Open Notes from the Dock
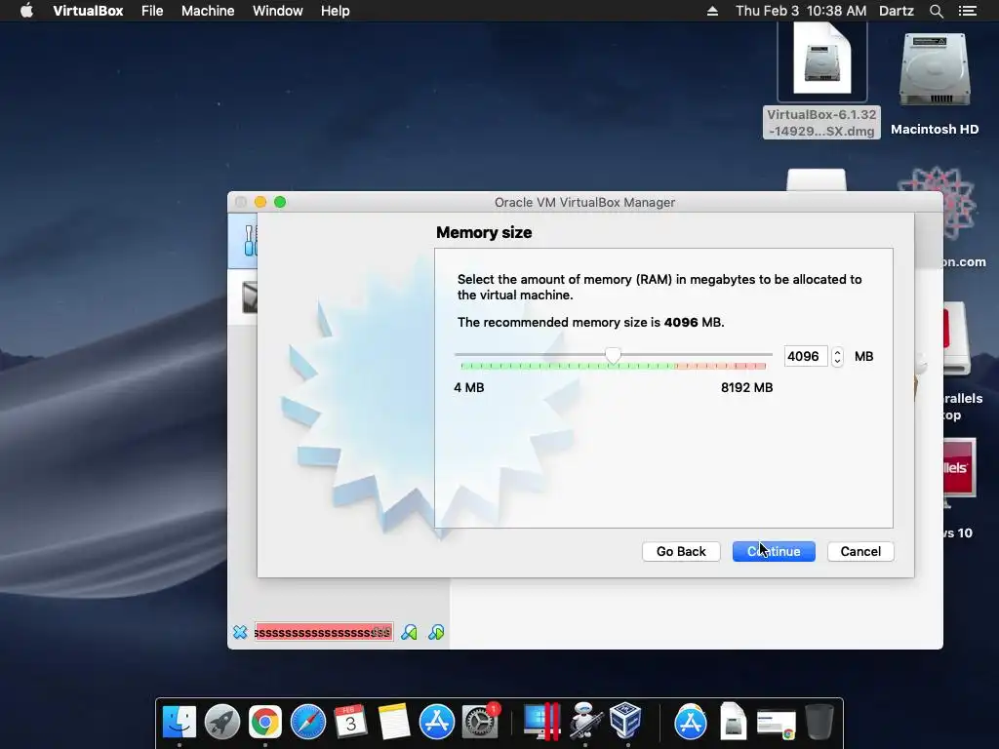This screenshot has height=749, width=999. (x=394, y=722)
